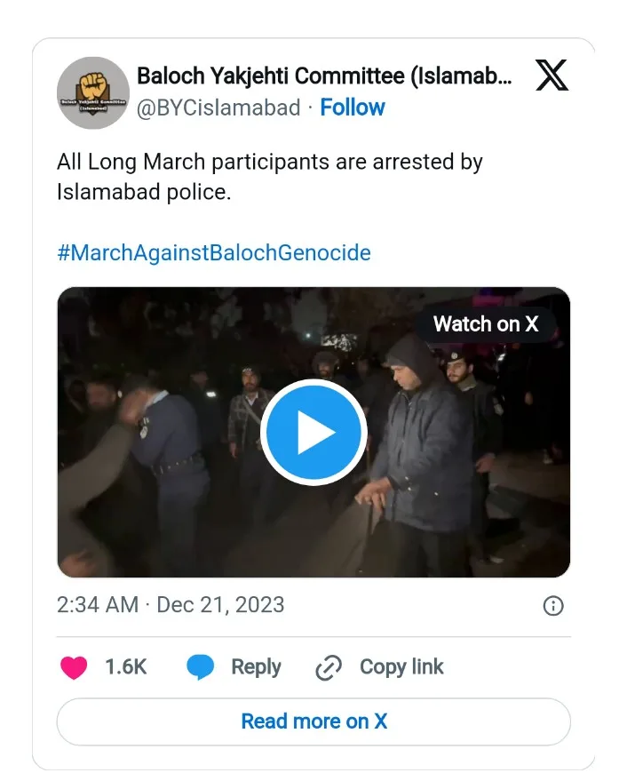Click the 1.6K likes count
This screenshot has height=781, width=627.
tap(125, 667)
